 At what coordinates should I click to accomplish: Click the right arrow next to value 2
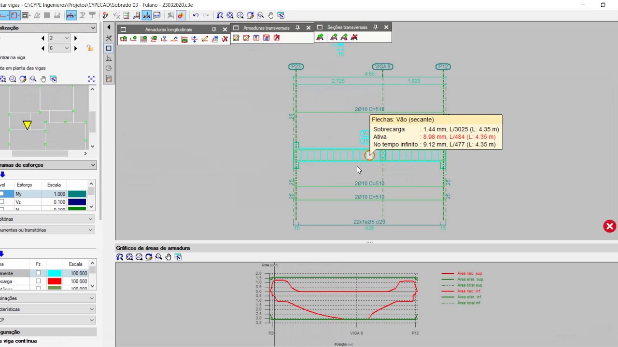point(75,38)
